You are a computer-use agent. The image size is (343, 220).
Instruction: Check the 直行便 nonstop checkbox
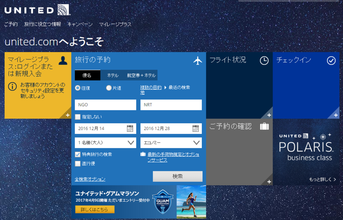[x=78, y=164]
